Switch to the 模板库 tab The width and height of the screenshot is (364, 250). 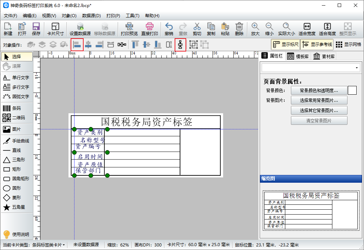[x=298, y=56]
